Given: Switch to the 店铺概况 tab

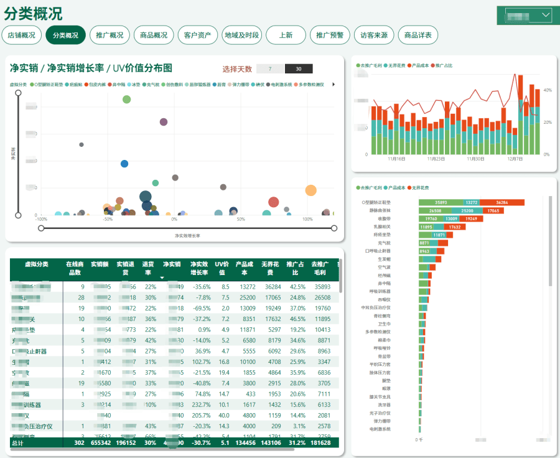Looking at the screenshot, I should [22, 35].
